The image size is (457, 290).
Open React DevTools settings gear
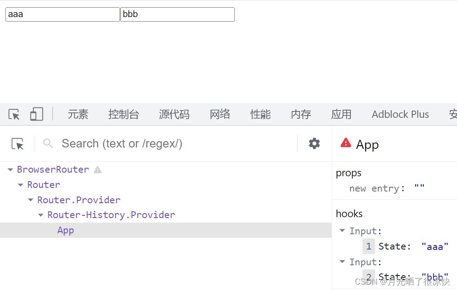pyautogui.click(x=314, y=143)
